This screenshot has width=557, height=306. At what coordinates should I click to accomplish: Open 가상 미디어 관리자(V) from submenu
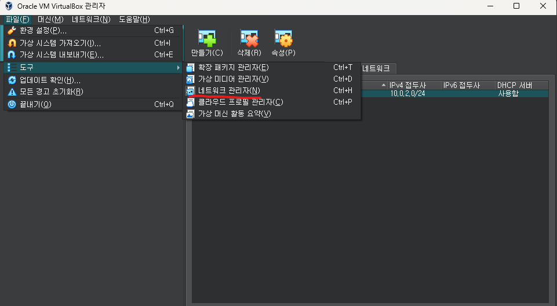click(x=272, y=79)
